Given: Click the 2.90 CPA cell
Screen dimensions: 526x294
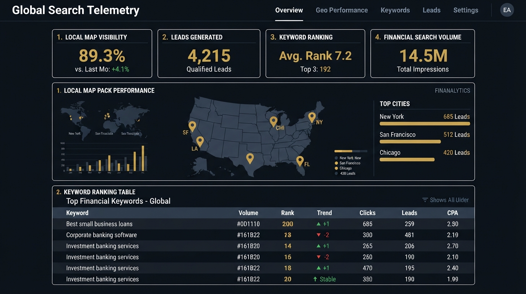Looking at the screenshot, I should tap(453, 224).
